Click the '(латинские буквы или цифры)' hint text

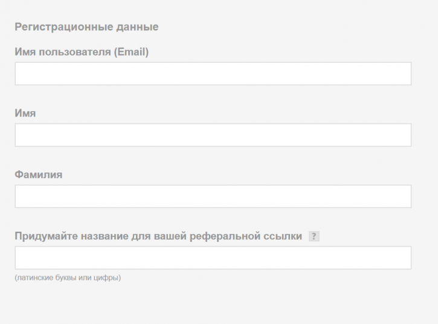pyautogui.click(x=68, y=278)
